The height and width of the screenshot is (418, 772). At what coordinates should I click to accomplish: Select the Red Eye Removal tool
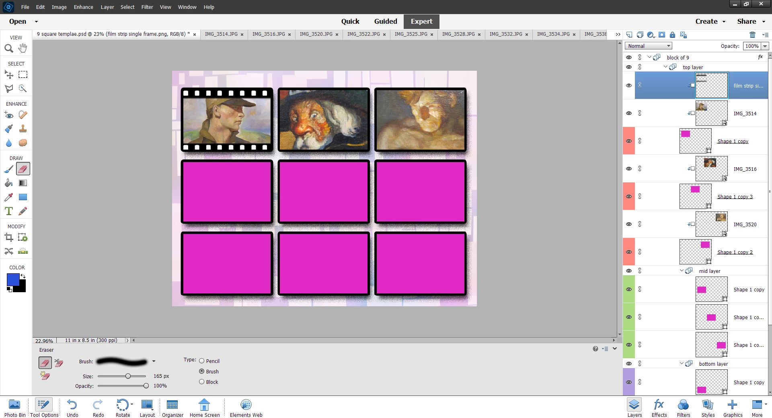9,115
